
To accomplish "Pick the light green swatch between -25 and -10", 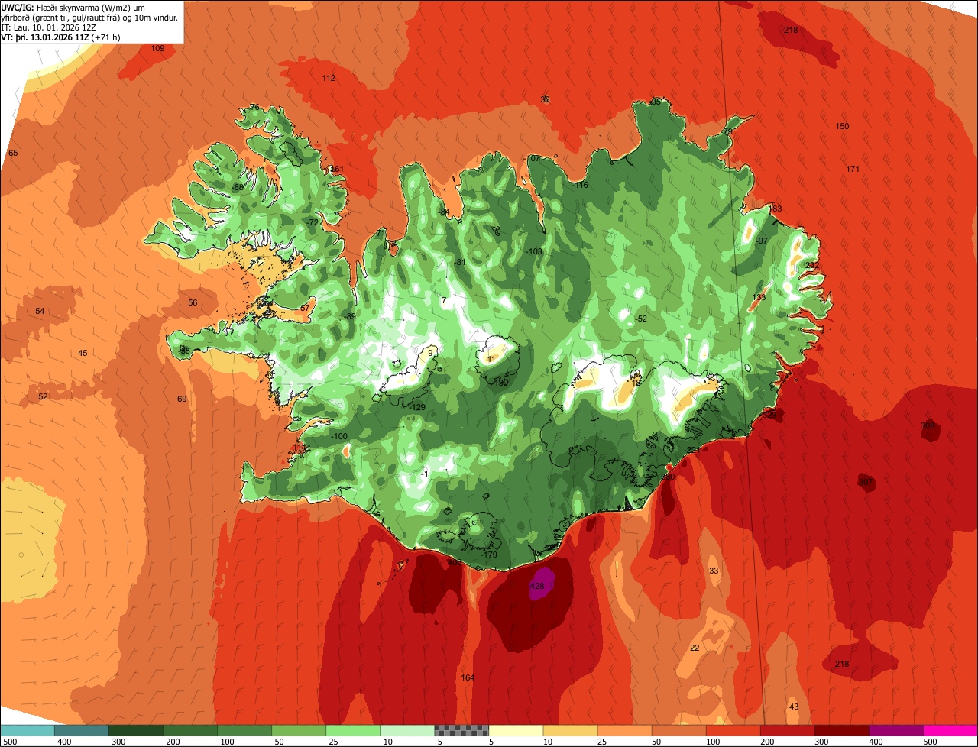I will pyautogui.click(x=353, y=730).
